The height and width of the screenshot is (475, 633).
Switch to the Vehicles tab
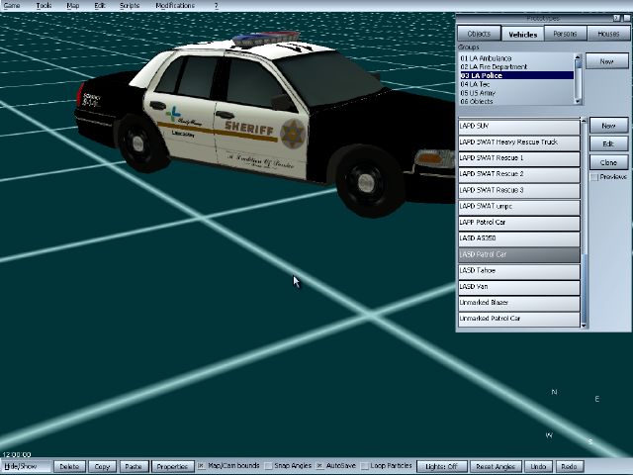tap(523, 35)
